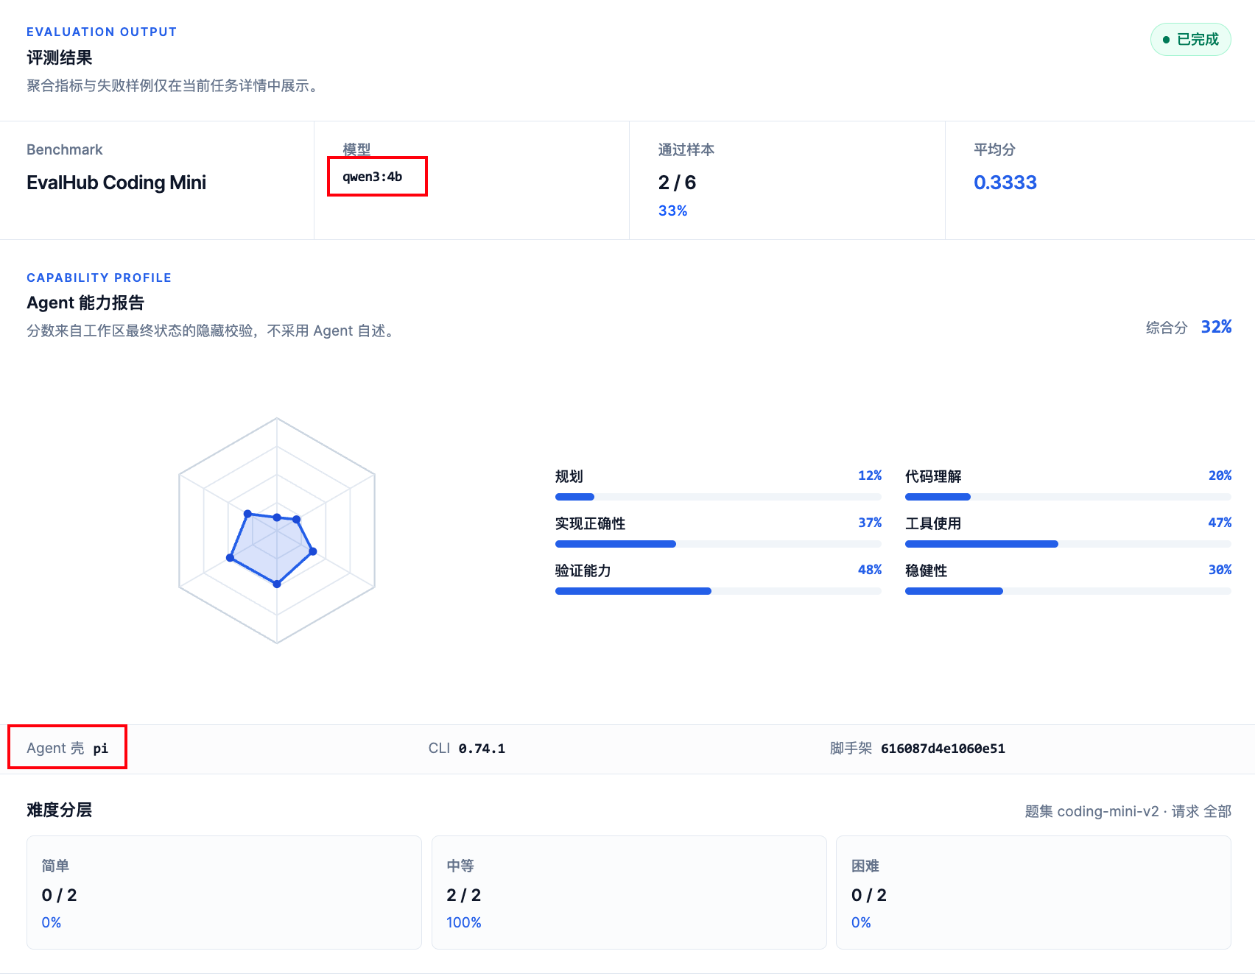Select the qwen3:4b model tag
Screen dimensions: 1255x979
[373, 177]
